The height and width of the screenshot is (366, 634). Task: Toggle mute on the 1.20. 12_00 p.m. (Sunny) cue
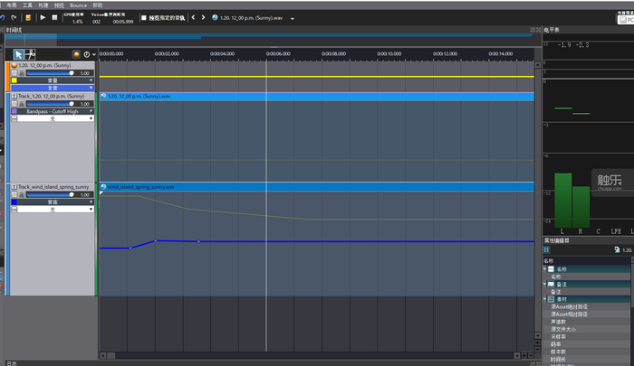[14, 73]
